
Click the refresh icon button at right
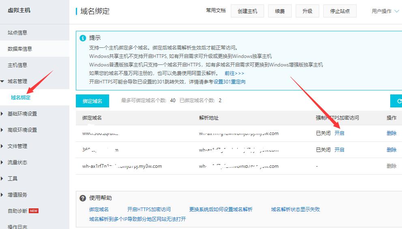point(397,101)
